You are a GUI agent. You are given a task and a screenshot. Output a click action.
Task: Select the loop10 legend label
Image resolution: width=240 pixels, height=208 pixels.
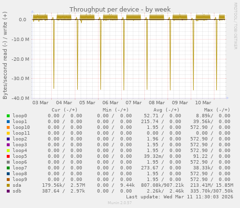click(x=21, y=127)
